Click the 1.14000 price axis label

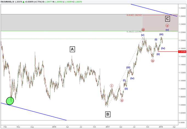click(x=182, y=64)
